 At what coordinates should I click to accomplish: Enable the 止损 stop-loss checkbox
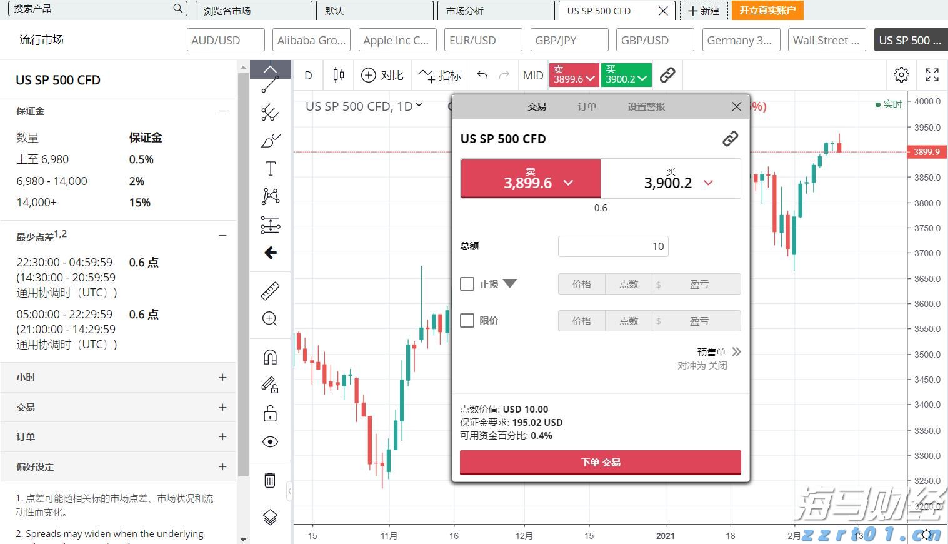click(467, 283)
